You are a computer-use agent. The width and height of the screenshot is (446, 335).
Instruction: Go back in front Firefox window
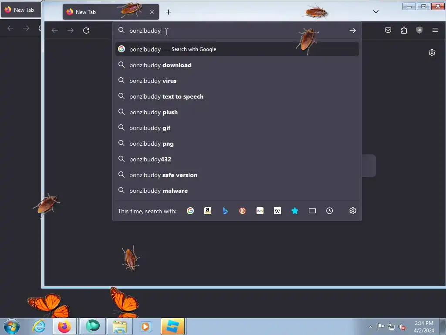pyautogui.click(x=54, y=30)
